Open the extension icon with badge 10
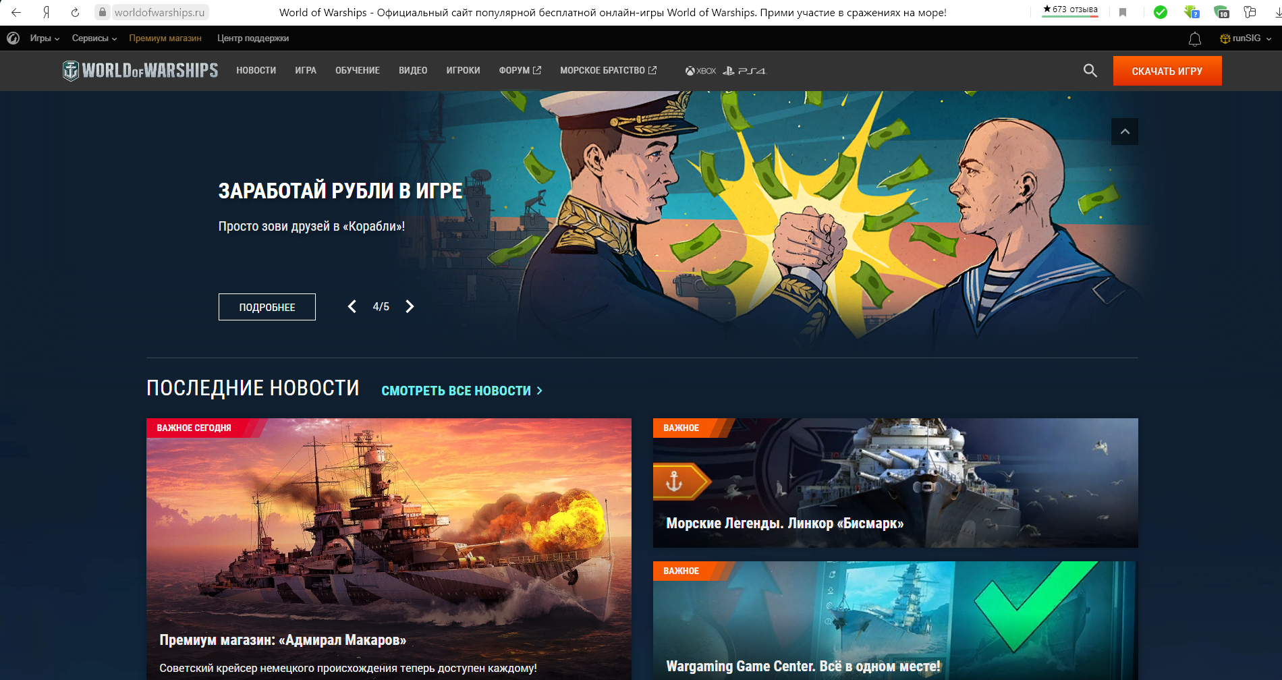This screenshot has height=680, width=1282. point(1221,12)
